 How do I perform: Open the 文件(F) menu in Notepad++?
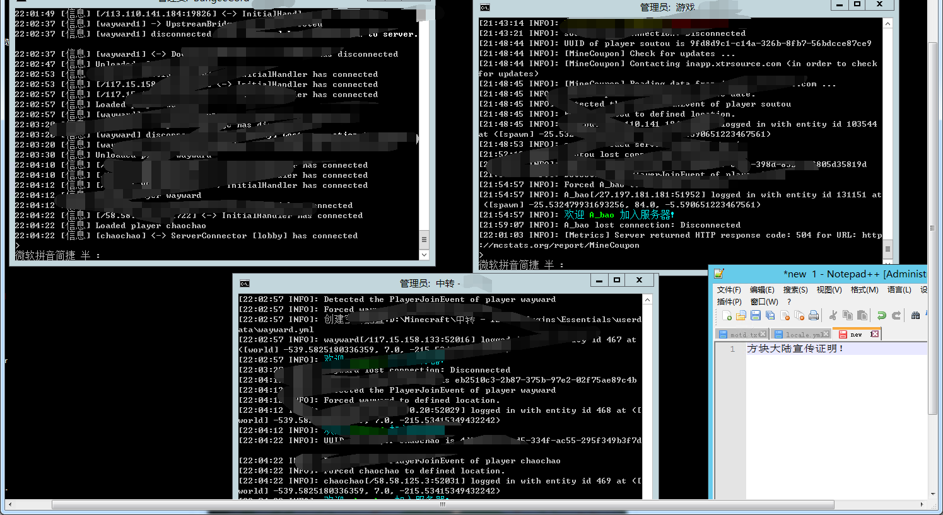(729, 289)
